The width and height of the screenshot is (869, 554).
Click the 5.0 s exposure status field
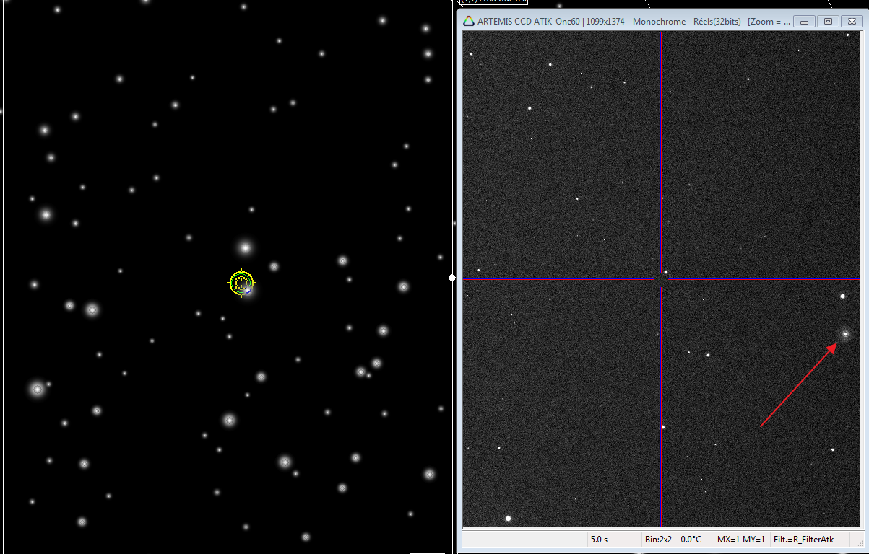pyautogui.click(x=599, y=539)
